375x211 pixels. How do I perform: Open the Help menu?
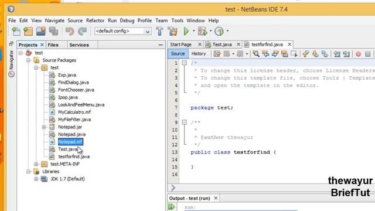click(x=213, y=21)
